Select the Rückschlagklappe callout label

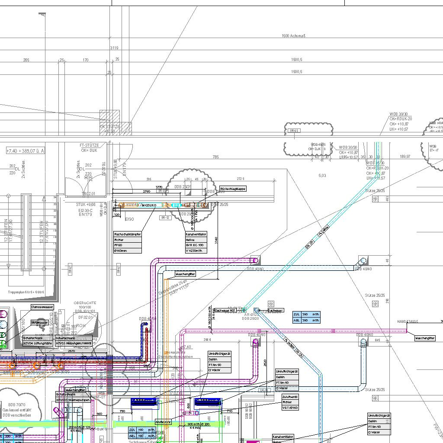(x=233, y=189)
